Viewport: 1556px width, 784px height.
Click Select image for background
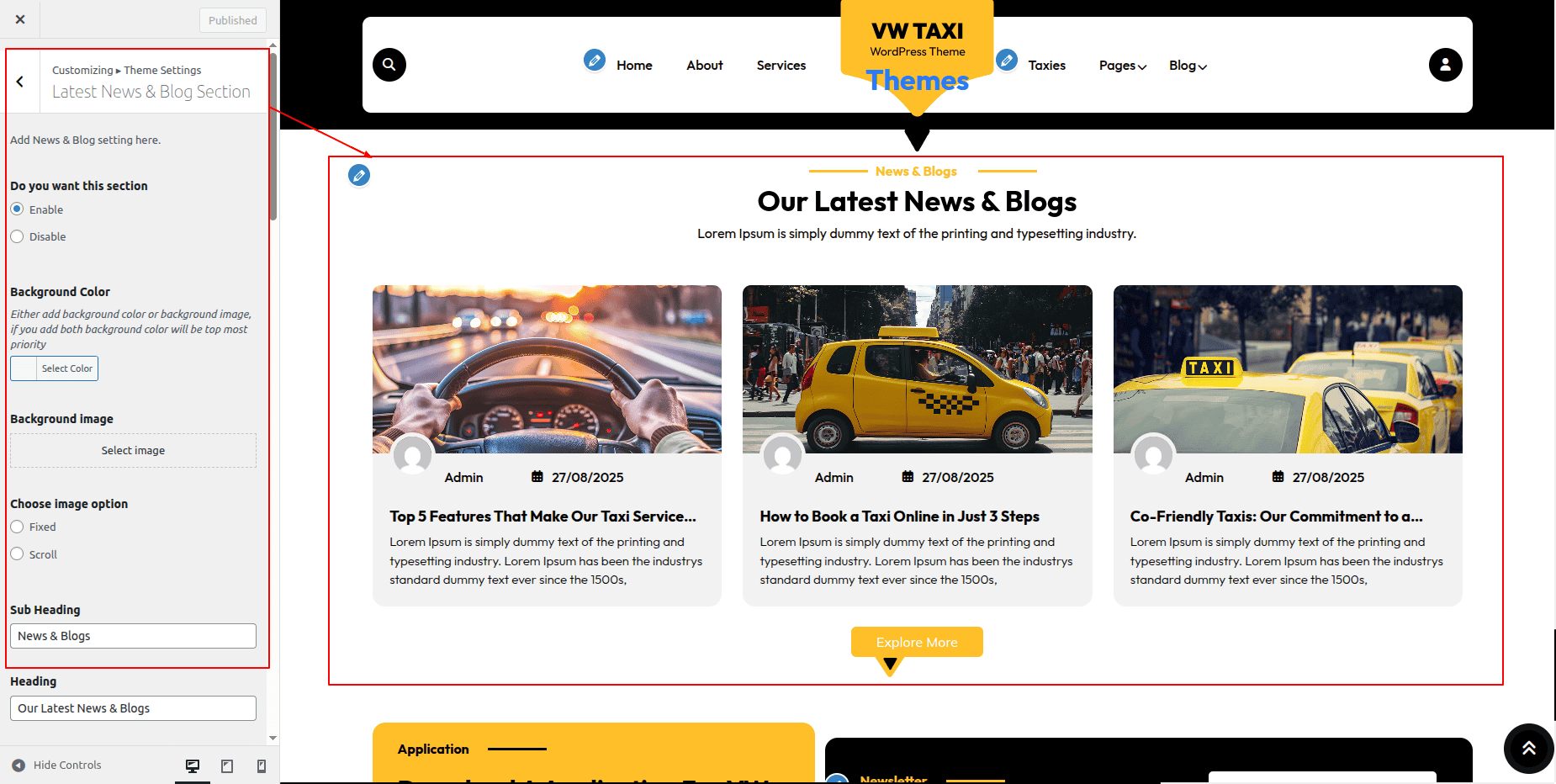[x=133, y=451]
